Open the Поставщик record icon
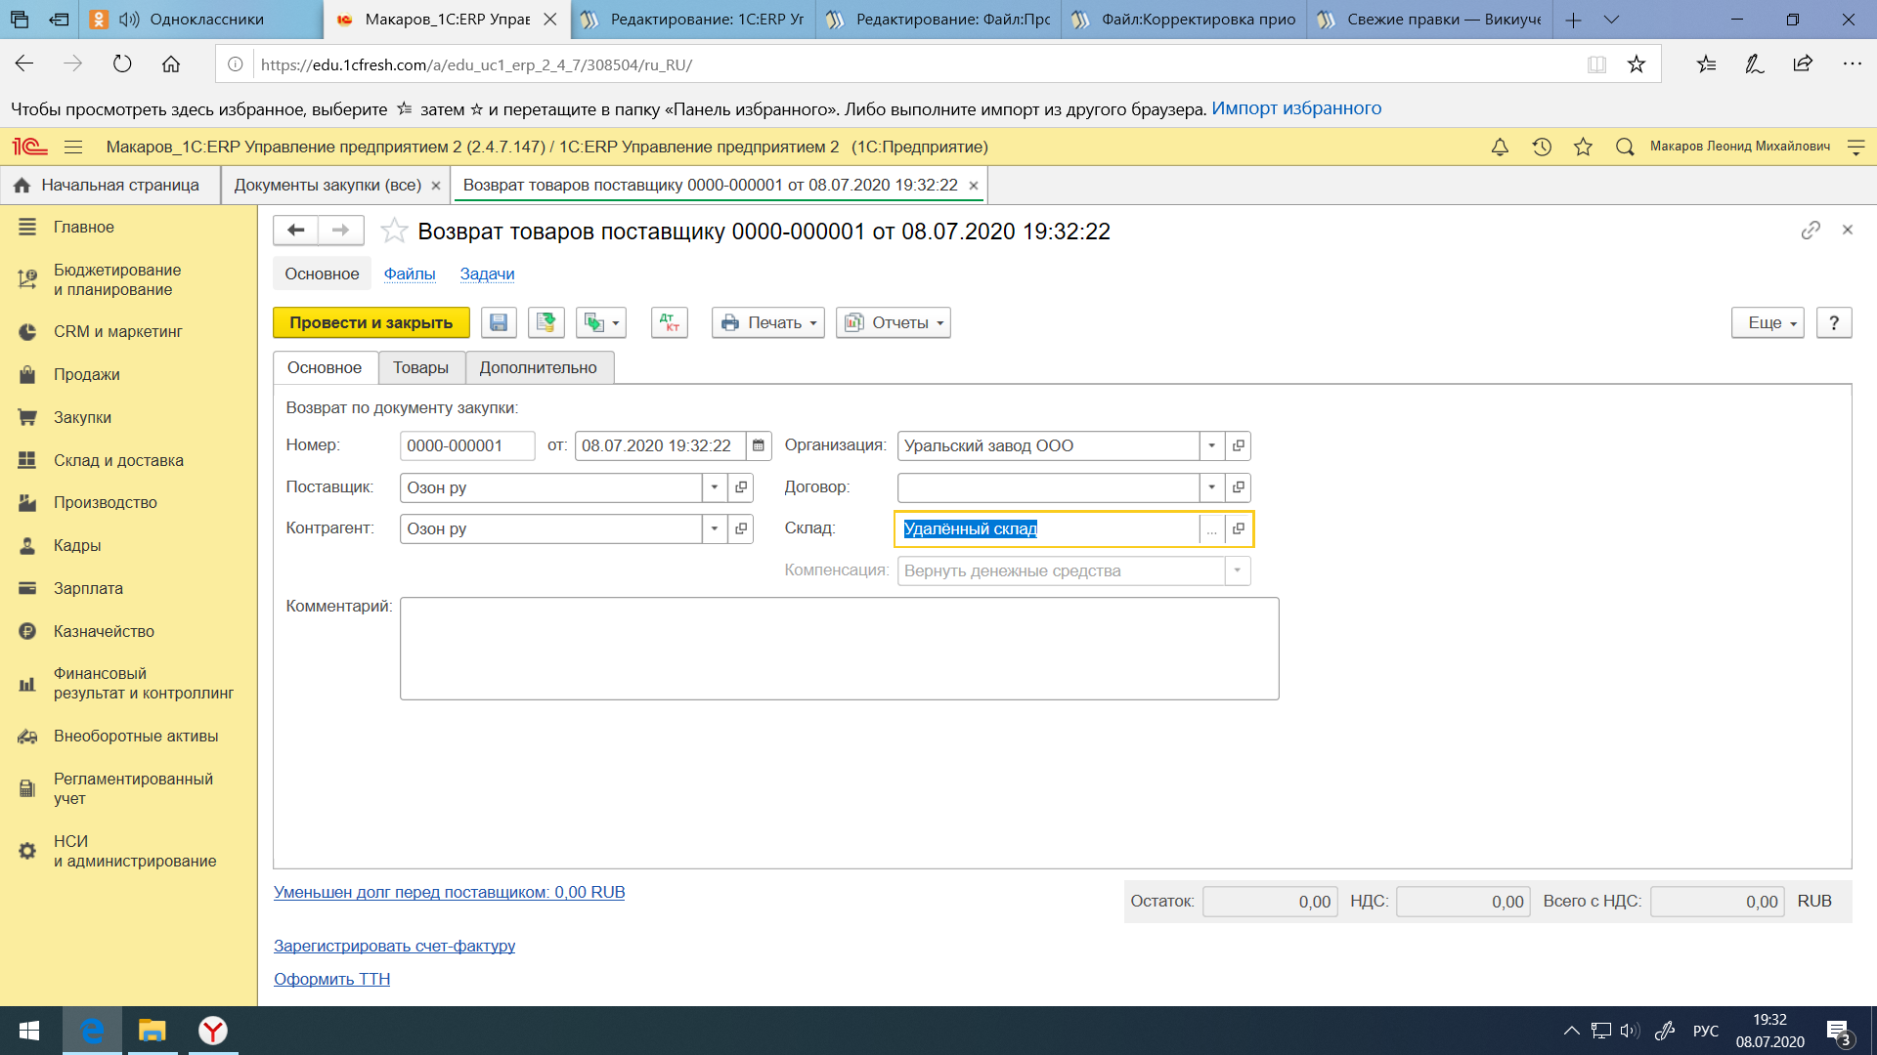Image resolution: width=1877 pixels, height=1055 pixels. tap(741, 487)
